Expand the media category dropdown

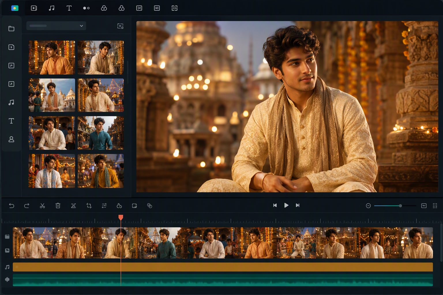pos(56,26)
